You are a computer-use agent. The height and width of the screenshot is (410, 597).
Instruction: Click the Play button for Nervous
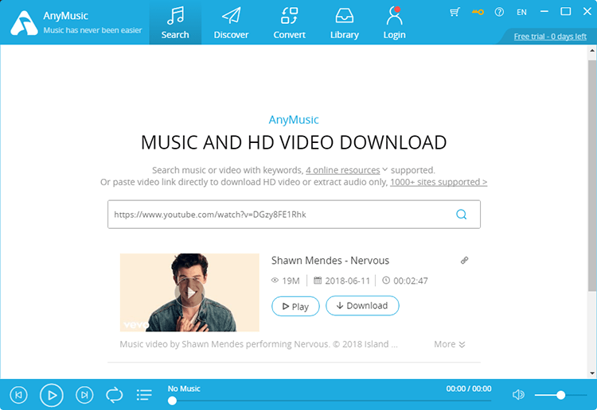[295, 306]
